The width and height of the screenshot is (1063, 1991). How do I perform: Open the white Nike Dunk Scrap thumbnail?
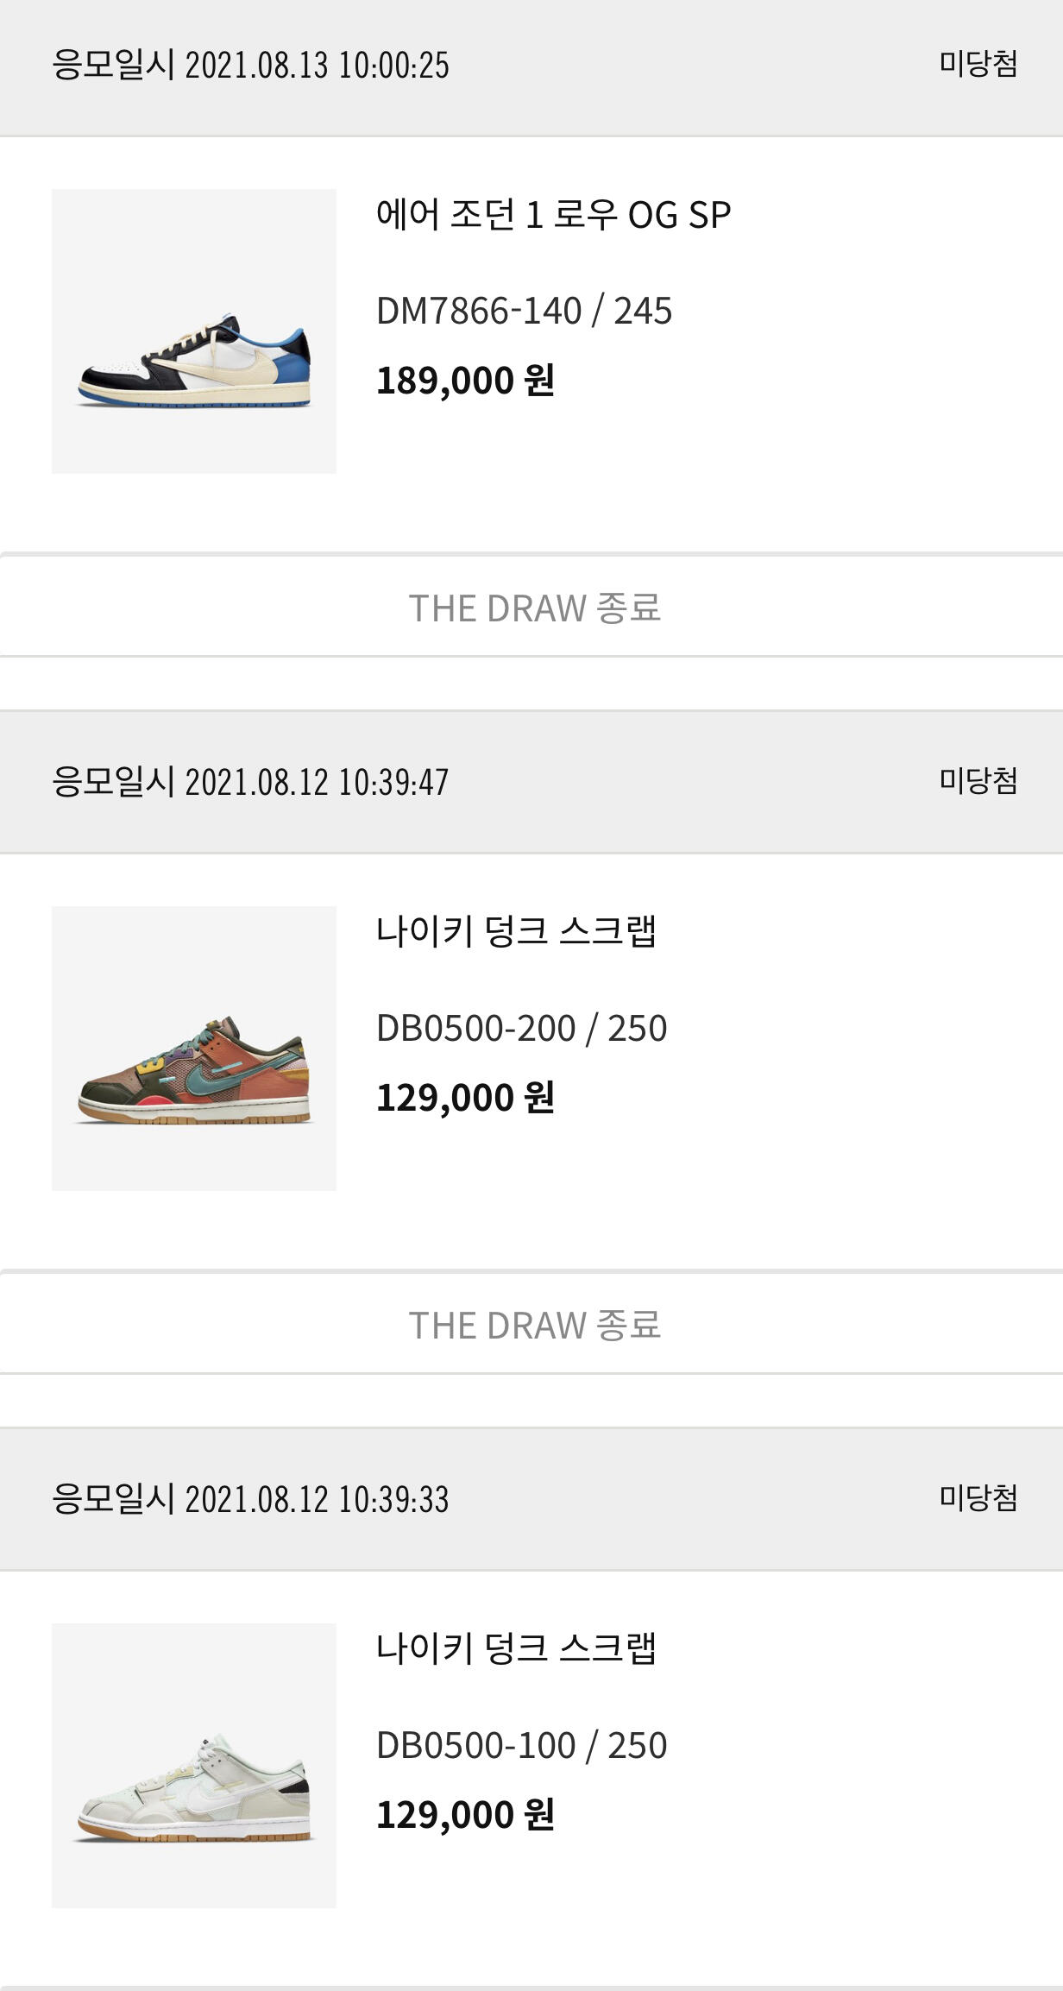[194, 1765]
